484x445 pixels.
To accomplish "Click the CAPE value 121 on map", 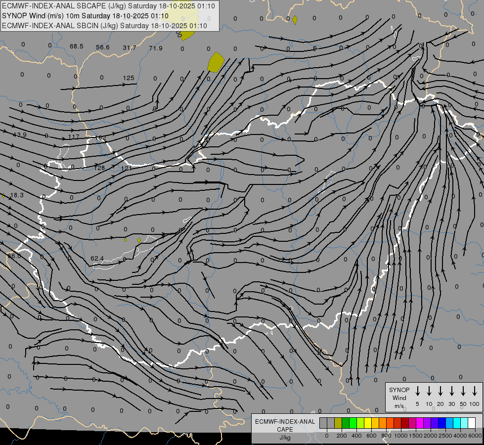I will tap(127, 168).
